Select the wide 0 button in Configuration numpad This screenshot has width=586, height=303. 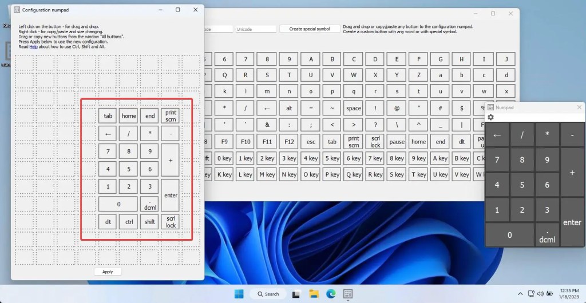pyautogui.click(x=118, y=204)
